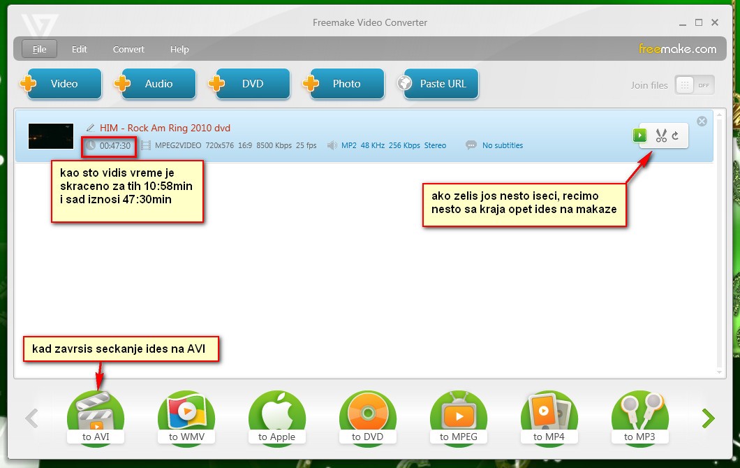Click the 720x576 resolution text

pyautogui.click(x=219, y=145)
